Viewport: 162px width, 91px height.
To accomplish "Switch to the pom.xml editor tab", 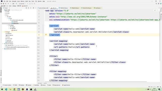I will [44, 8].
